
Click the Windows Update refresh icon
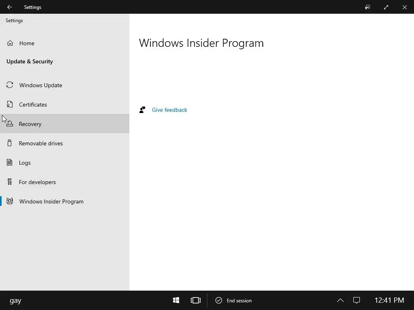[10, 85]
